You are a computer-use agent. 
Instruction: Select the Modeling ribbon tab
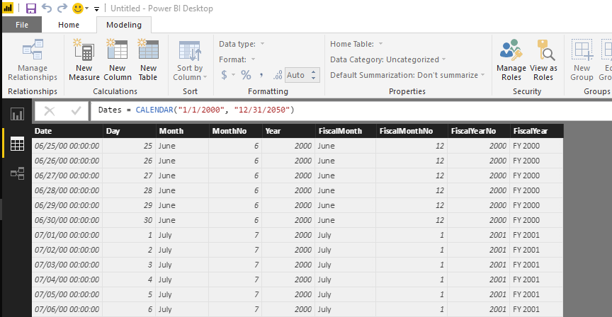pos(124,25)
